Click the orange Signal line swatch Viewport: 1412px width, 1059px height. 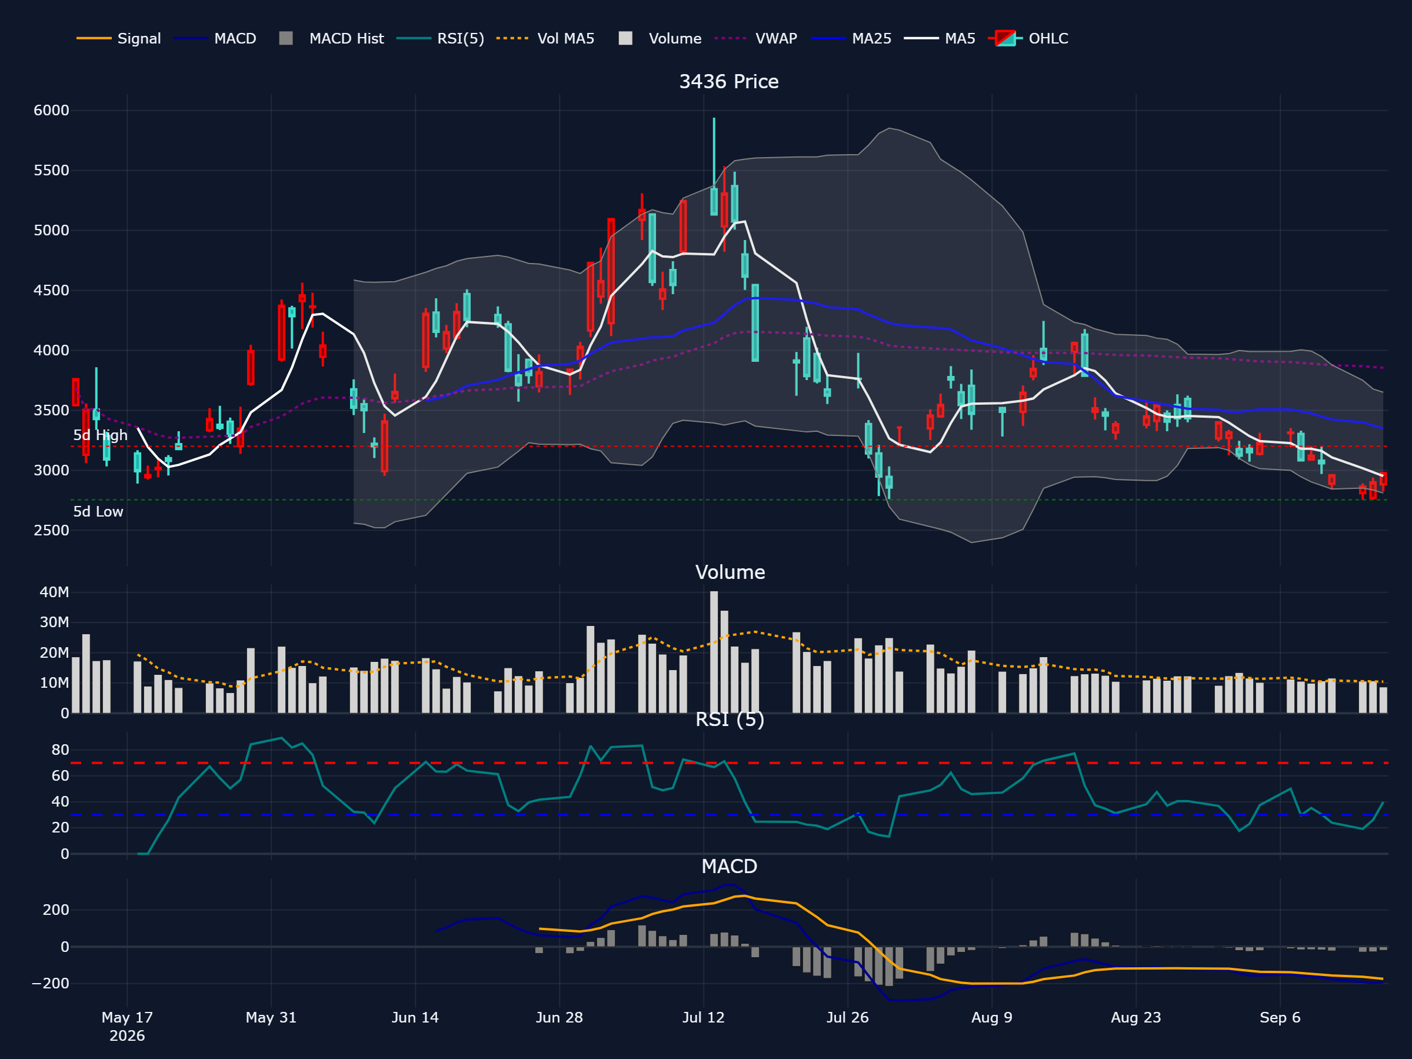coord(94,38)
